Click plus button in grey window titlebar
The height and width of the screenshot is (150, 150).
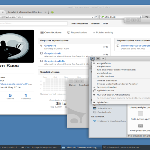click(81, 81)
